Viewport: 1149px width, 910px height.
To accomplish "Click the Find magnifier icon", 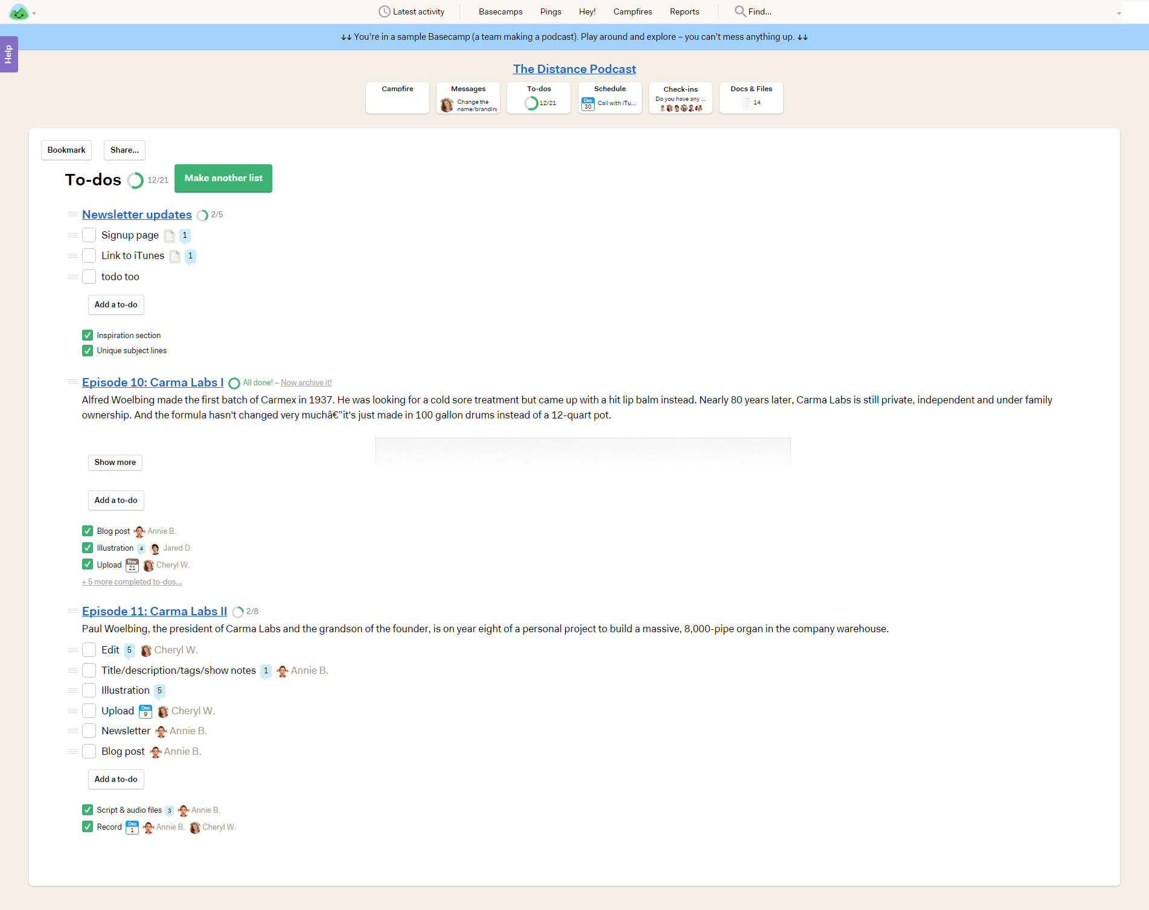I will (x=740, y=11).
